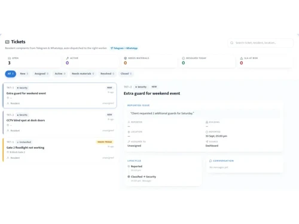Click the detail panel title Extra guard for weekend event
Screen dimensions: 299x224
pyautogui.click(x=152, y=93)
